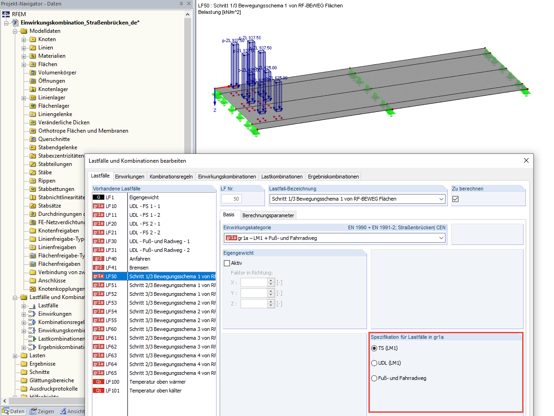Collapse the Einwirkungskombination_Straßenbrücken_de project node
Image resolution: width=554 pixels, height=416 pixels.
pyautogui.click(x=6, y=23)
